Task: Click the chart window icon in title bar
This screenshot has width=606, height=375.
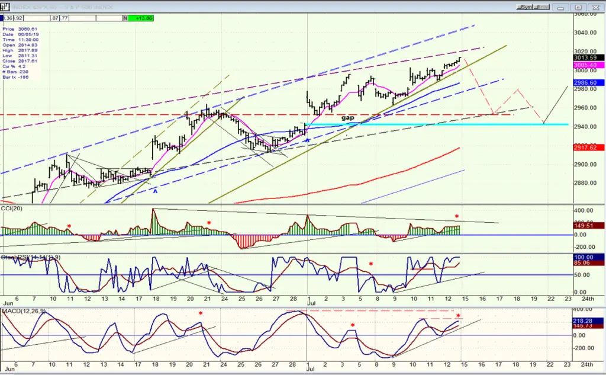Action: point(5,7)
